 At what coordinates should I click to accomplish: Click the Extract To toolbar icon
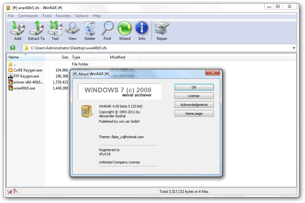[36, 28]
